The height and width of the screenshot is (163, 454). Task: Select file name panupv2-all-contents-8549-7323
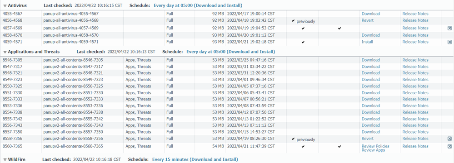pyautogui.click(x=73, y=79)
